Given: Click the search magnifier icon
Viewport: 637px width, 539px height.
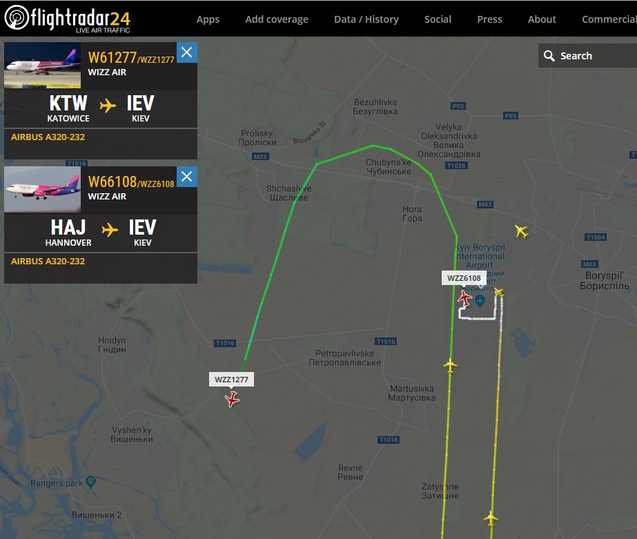Looking at the screenshot, I should coord(549,56).
